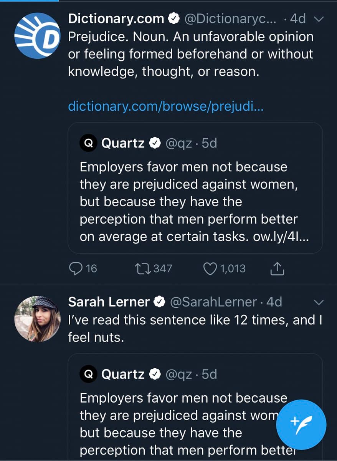Viewport: 337px width, 461px height.
Task: Open Sarah Lerner's profile photo
Action: click(x=37, y=318)
